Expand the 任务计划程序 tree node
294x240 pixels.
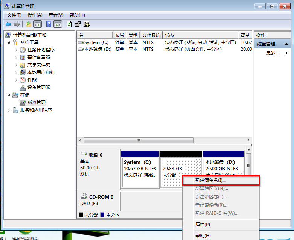pos(16,50)
